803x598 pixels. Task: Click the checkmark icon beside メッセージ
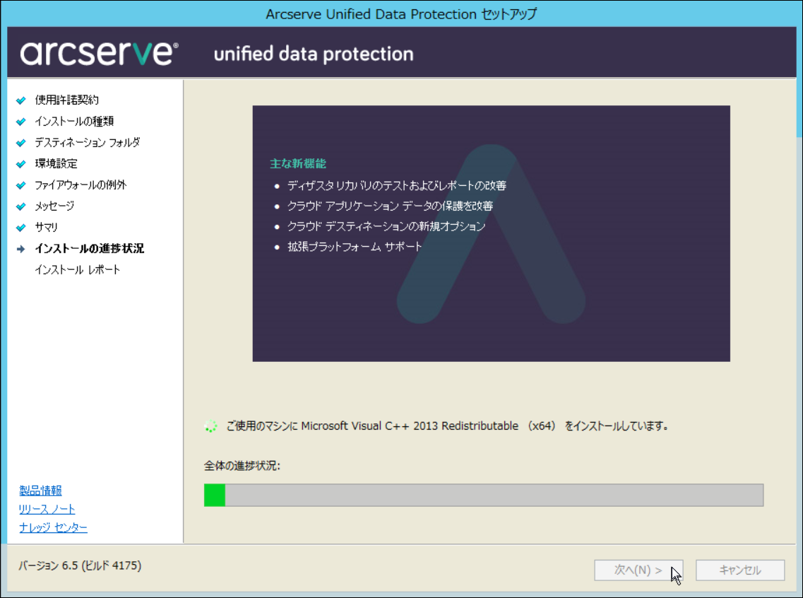(21, 206)
